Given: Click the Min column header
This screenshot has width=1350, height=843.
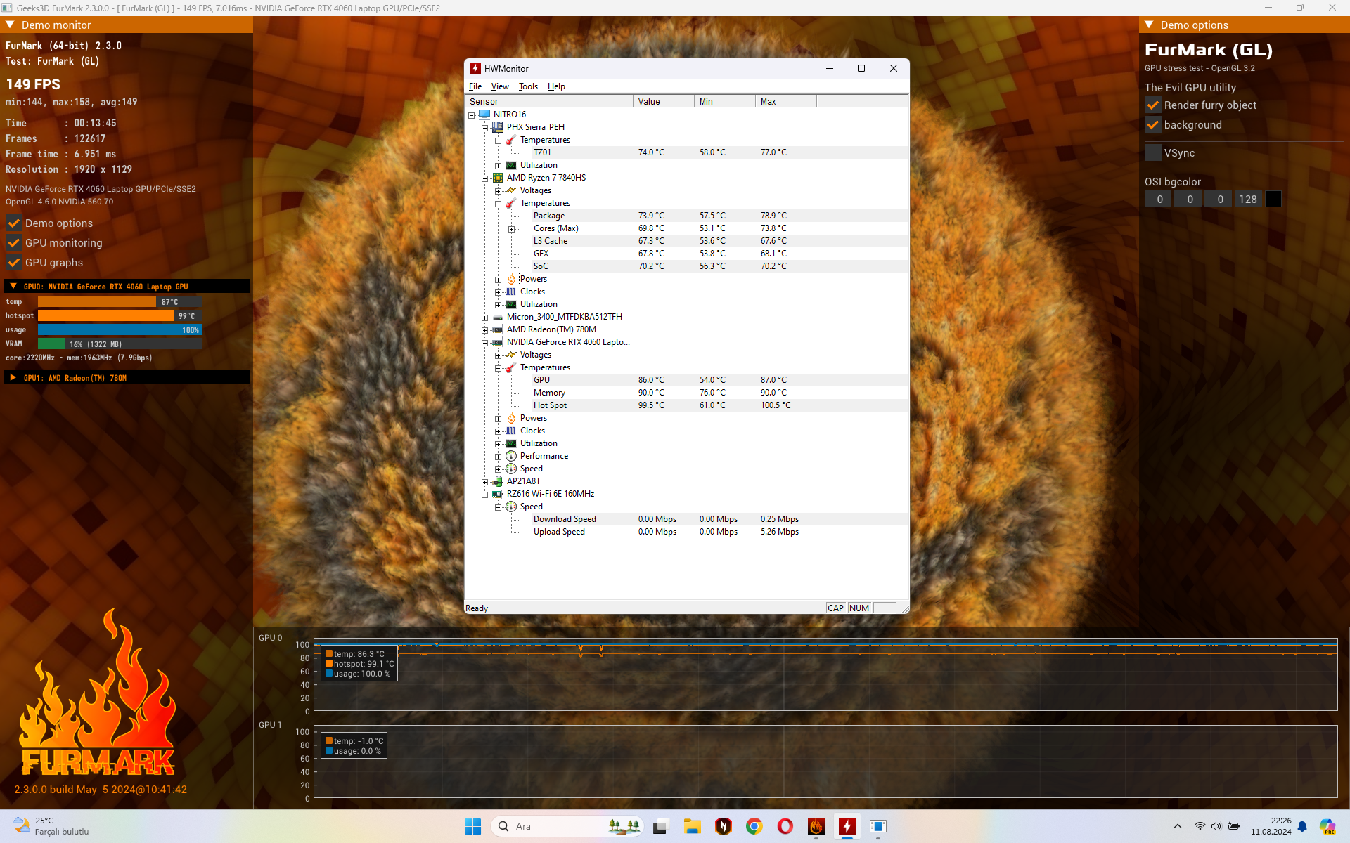Looking at the screenshot, I should 724,102.
